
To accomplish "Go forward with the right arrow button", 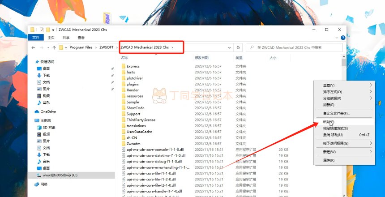I will (42, 47).
